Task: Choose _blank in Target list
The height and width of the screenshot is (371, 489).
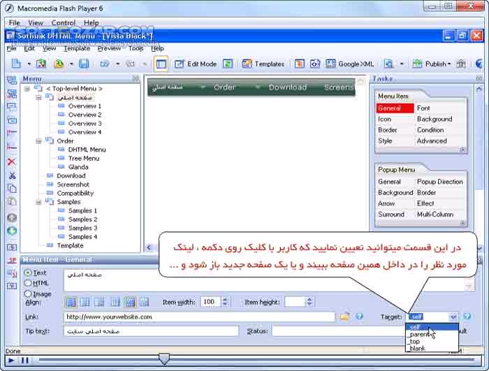Action: [432, 348]
